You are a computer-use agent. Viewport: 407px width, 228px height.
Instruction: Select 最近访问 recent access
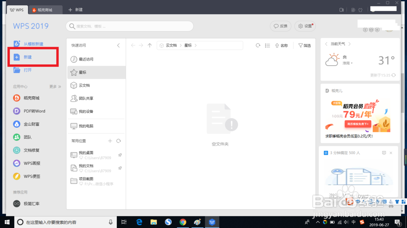96,59
